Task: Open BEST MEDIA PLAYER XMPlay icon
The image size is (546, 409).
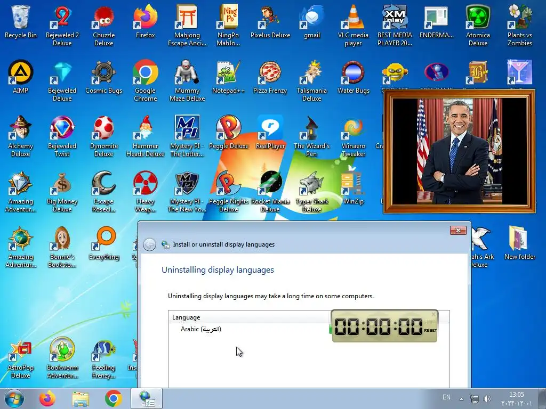Action: point(395,25)
